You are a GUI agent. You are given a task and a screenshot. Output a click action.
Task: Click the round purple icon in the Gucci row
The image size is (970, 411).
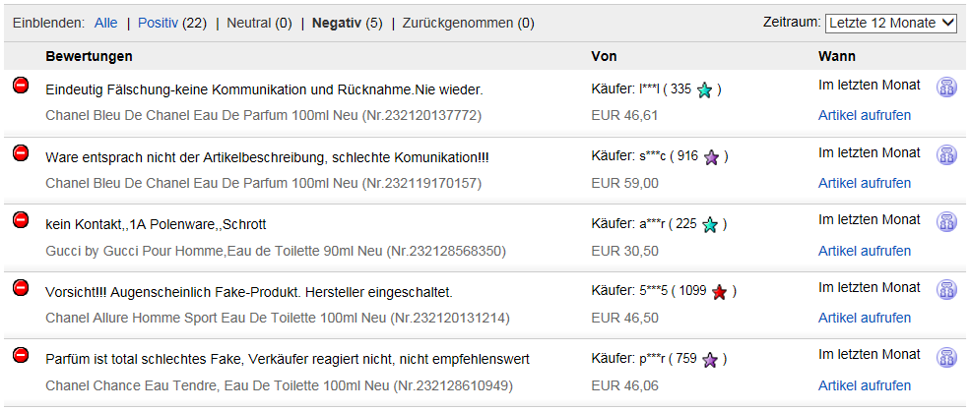(946, 222)
